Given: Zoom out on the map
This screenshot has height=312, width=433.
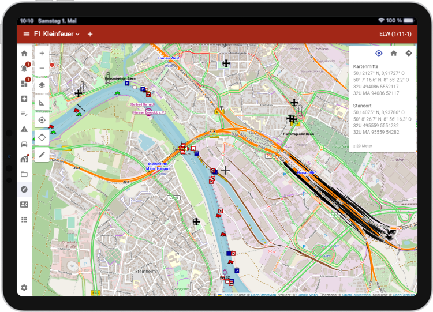Looking at the screenshot, I should [x=42, y=68].
